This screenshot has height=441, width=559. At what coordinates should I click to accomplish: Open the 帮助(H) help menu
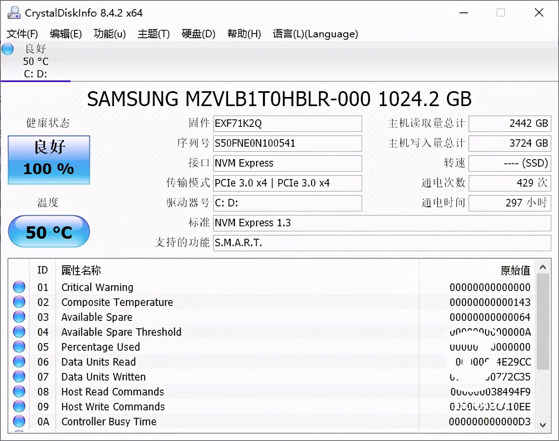(244, 34)
